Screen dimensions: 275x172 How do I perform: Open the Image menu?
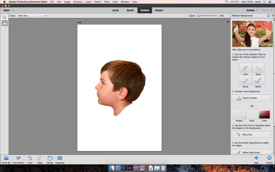[67, 2]
